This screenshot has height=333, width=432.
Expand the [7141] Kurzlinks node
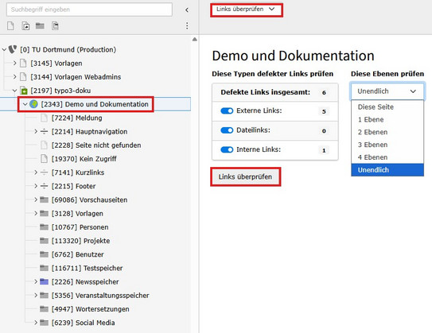[36, 172]
